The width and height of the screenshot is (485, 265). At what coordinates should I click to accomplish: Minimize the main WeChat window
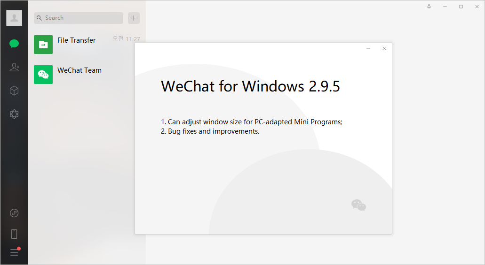coord(445,7)
